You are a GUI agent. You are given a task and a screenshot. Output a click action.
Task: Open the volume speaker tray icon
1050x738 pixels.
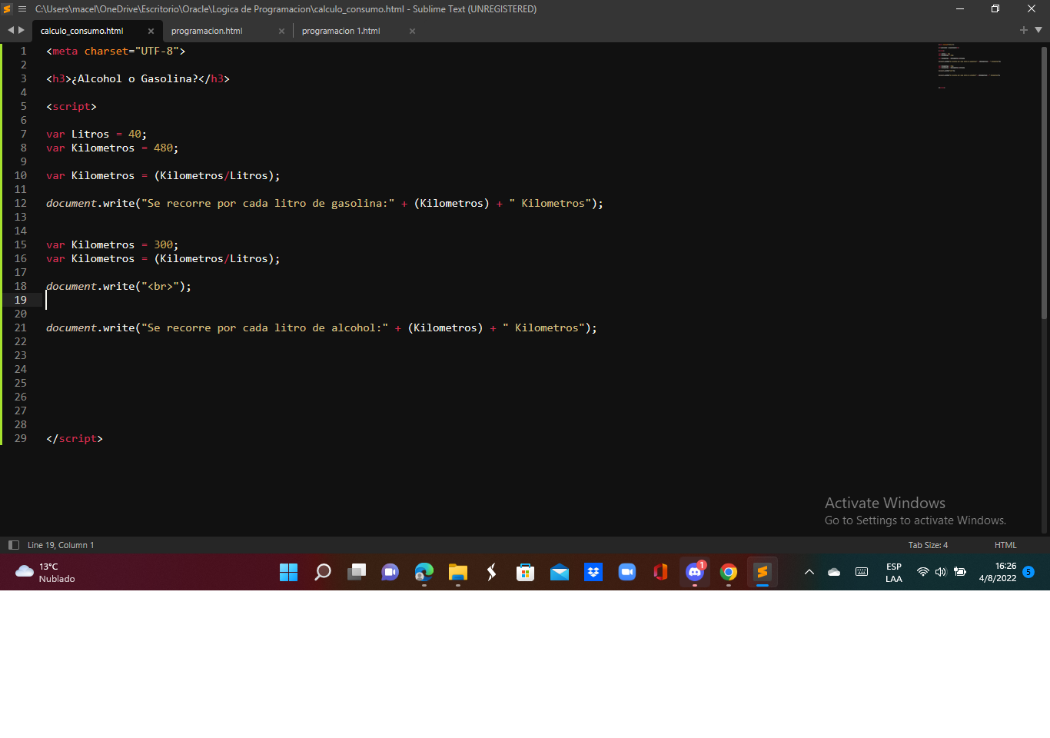click(941, 572)
